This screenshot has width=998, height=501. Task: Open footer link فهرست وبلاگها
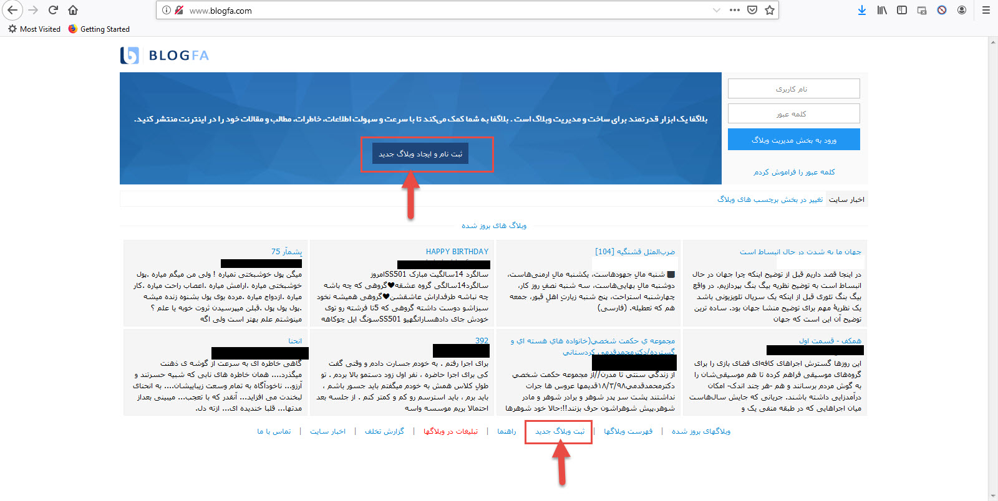[x=628, y=431]
